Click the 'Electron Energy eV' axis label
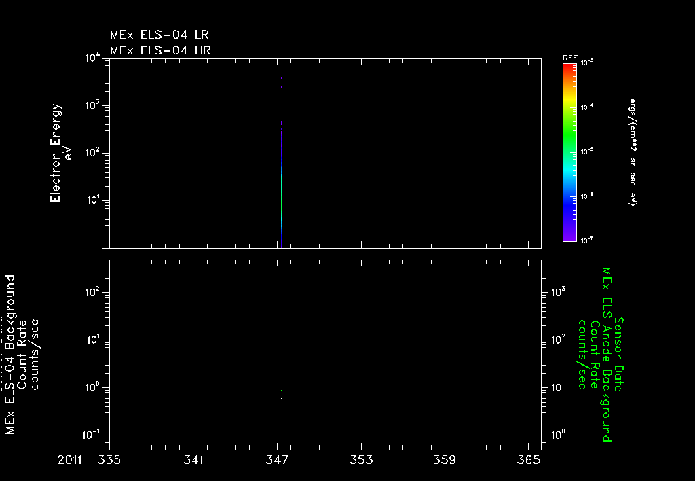 (x=60, y=153)
